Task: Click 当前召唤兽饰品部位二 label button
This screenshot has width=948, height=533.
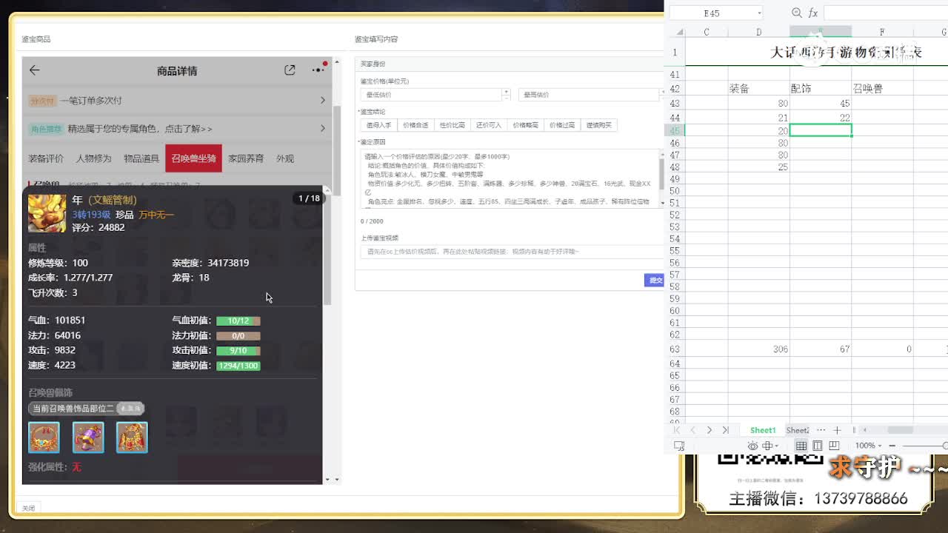Action: point(86,409)
